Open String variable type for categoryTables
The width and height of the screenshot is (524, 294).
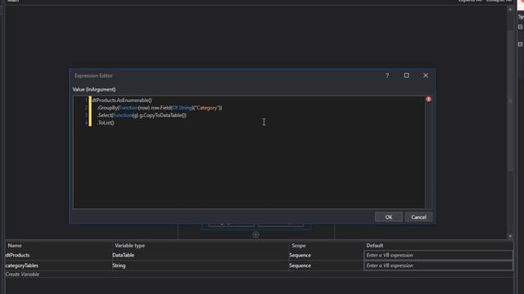pyautogui.click(x=119, y=265)
